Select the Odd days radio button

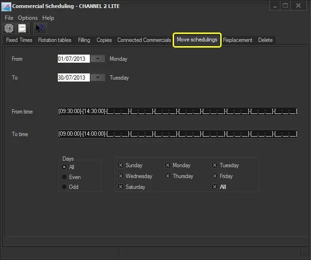click(64, 187)
